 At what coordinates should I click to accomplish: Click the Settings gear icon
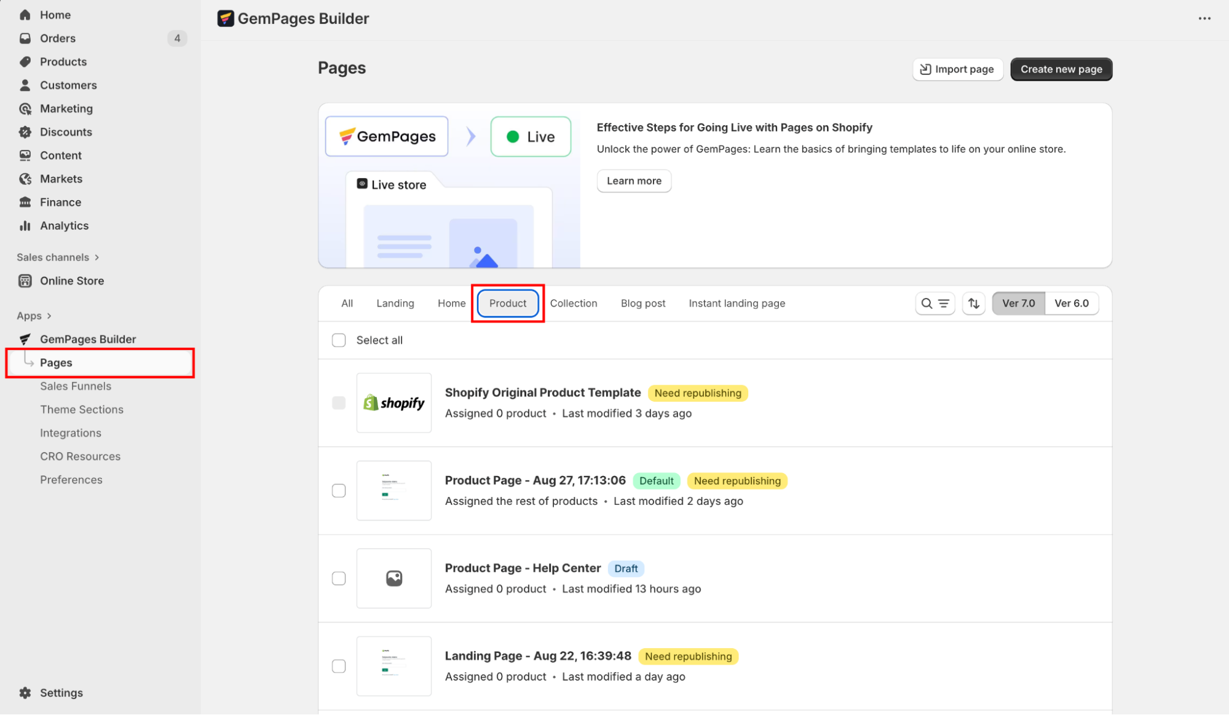[x=25, y=693]
